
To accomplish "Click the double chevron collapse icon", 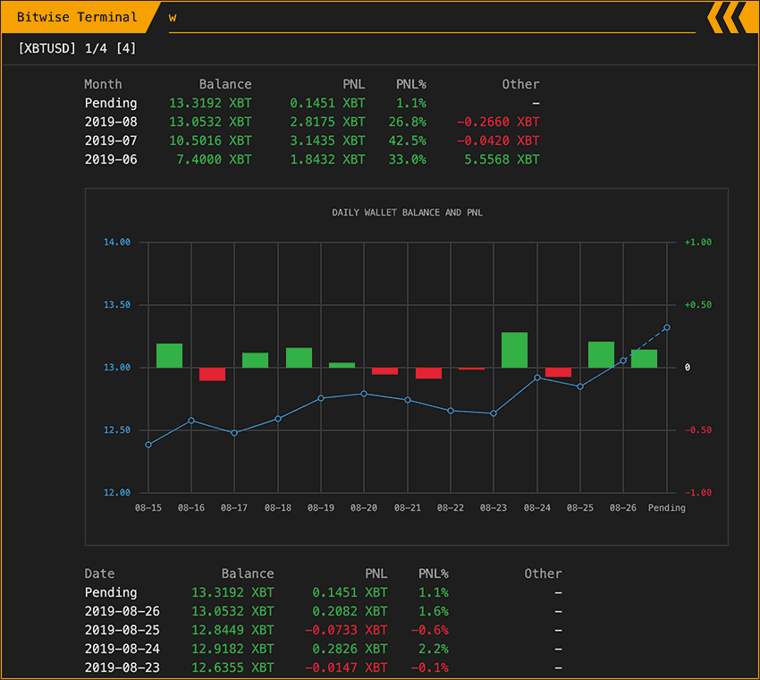I will 733,17.
